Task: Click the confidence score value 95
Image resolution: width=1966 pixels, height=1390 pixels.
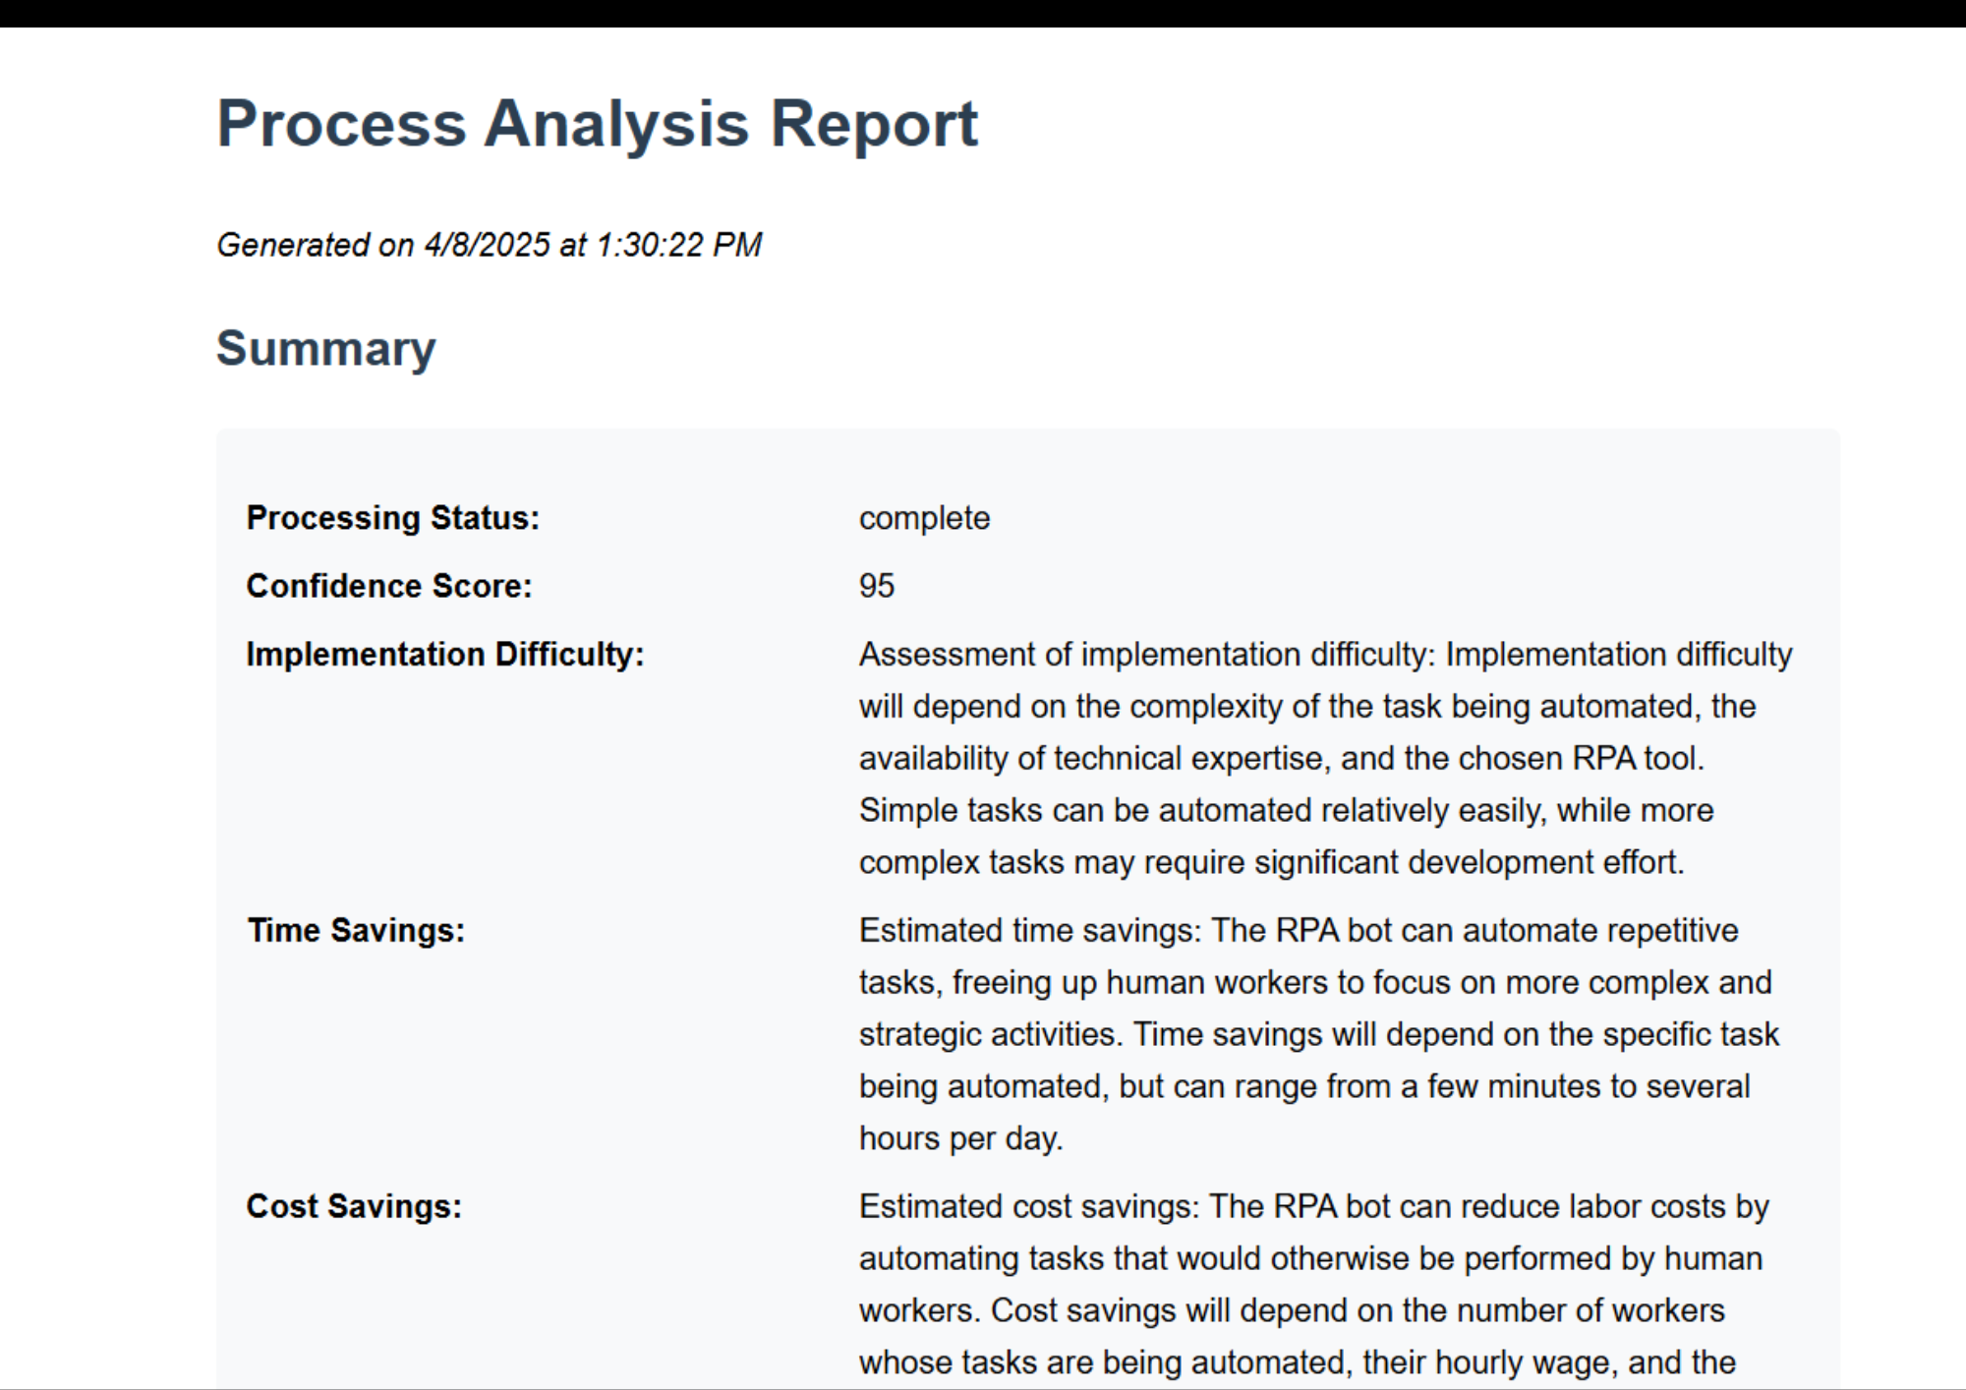Action: (x=877, y=586)
